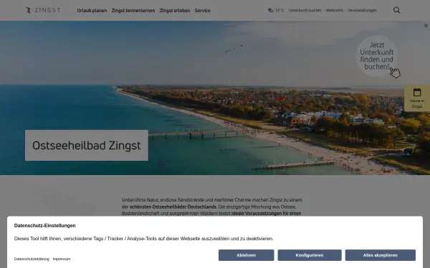This screenshot has height=268, width=430.
Task: Click the 13° C temperature text
Action: pos(279,11)
